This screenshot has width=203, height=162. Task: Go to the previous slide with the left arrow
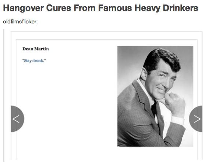17,119
